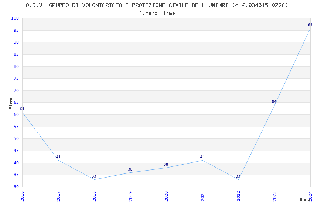
Task: Select the 2021 data point labeled 41
Action: click(202, 160)
